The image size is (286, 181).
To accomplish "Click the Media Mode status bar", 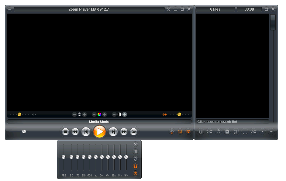I will 99,122.
